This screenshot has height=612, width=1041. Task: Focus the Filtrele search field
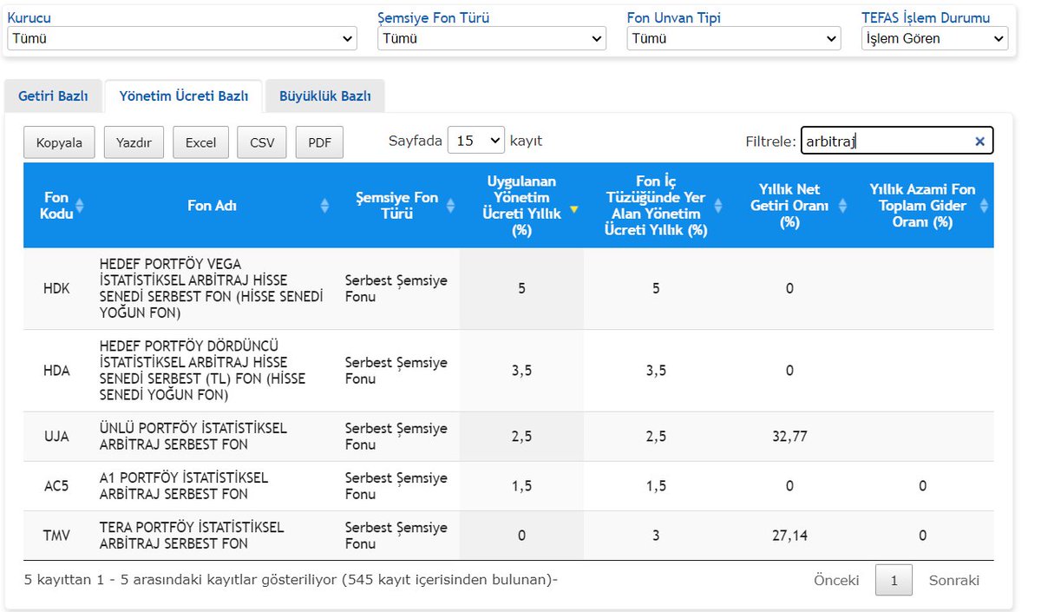[x=897, y=141]
